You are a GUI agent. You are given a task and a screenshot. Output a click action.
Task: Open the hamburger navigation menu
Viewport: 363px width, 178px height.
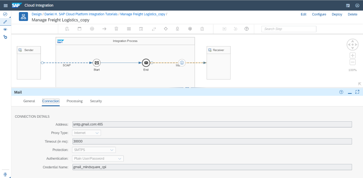pyautogui.click(x=6, y=6)
